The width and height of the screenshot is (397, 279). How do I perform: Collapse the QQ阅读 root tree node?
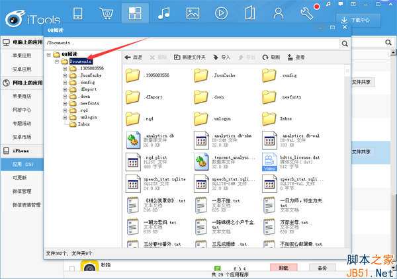(48, 54)
